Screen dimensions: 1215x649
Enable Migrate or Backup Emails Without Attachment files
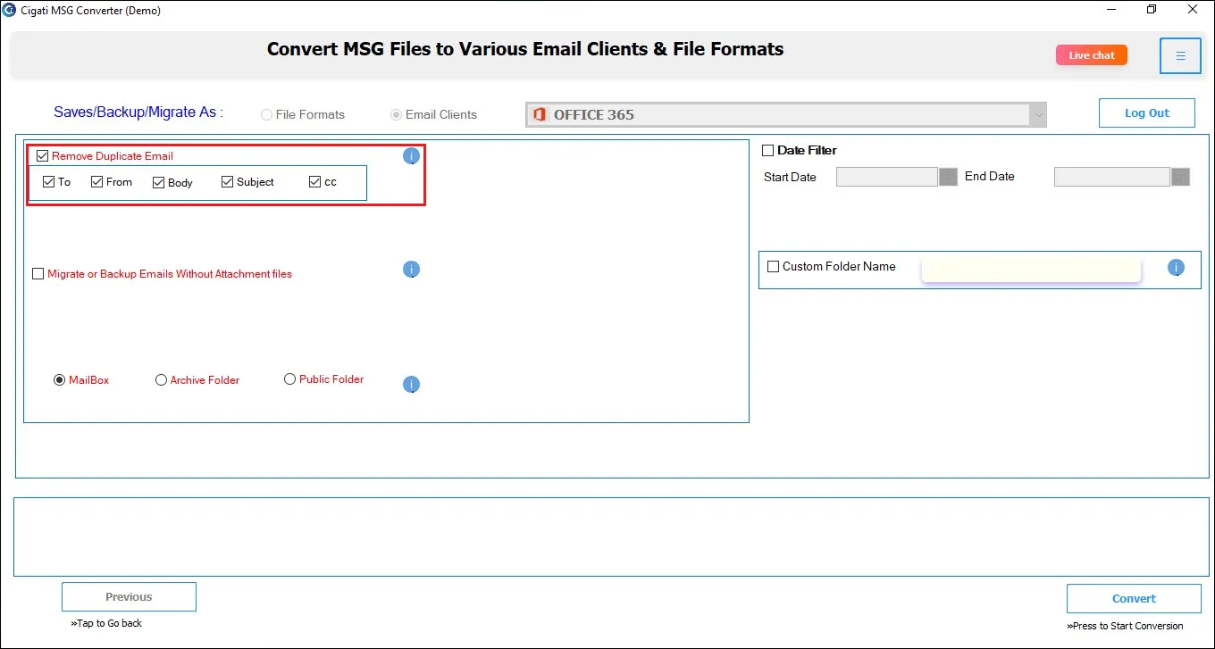tap(38, 274)
